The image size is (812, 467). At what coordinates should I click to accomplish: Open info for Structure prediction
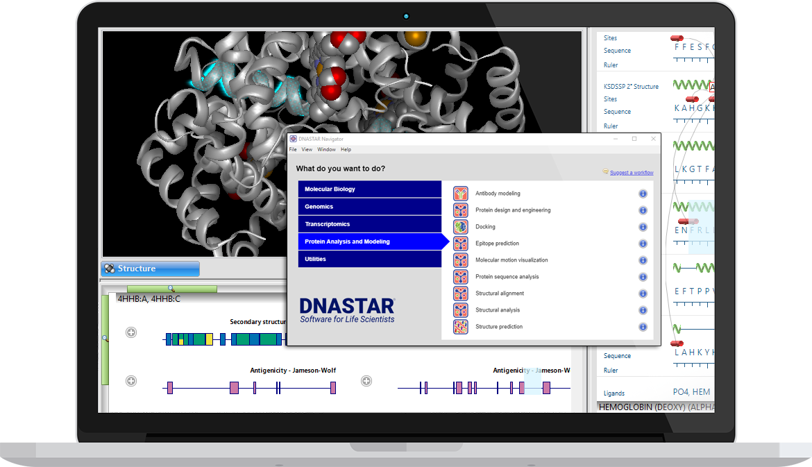[x=643, y=327]
